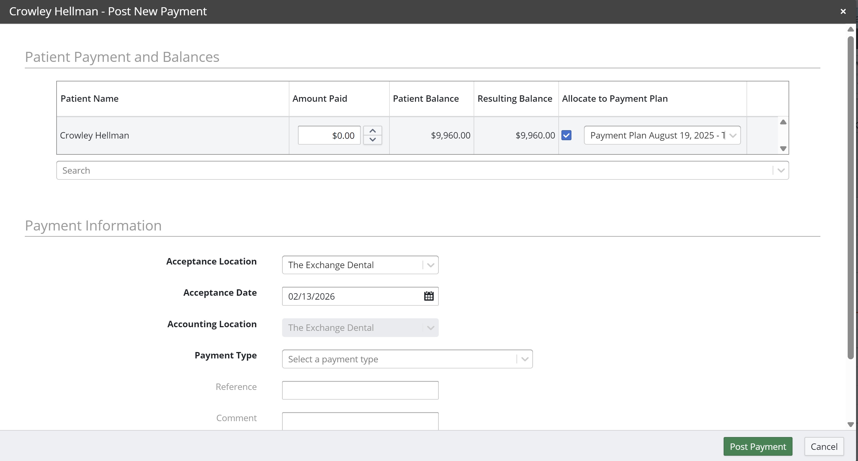Open the Payment Type dropdown
This screenshot has width=858, height=461.
click(525, 359)
